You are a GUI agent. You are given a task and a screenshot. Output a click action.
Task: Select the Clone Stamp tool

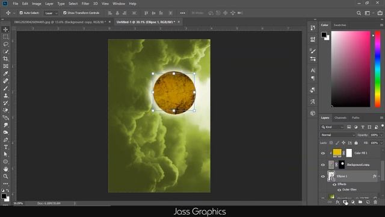pos(5,96)
